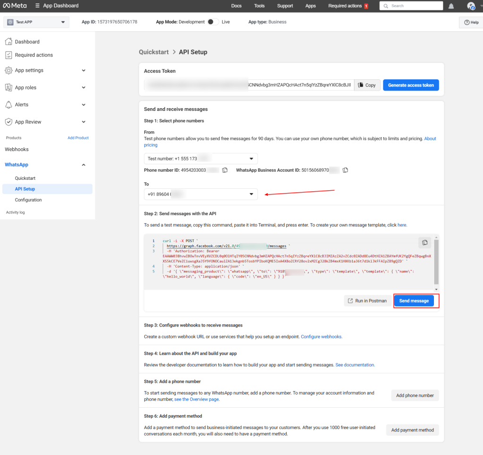Click the Access Token text field

click(249, 85)
